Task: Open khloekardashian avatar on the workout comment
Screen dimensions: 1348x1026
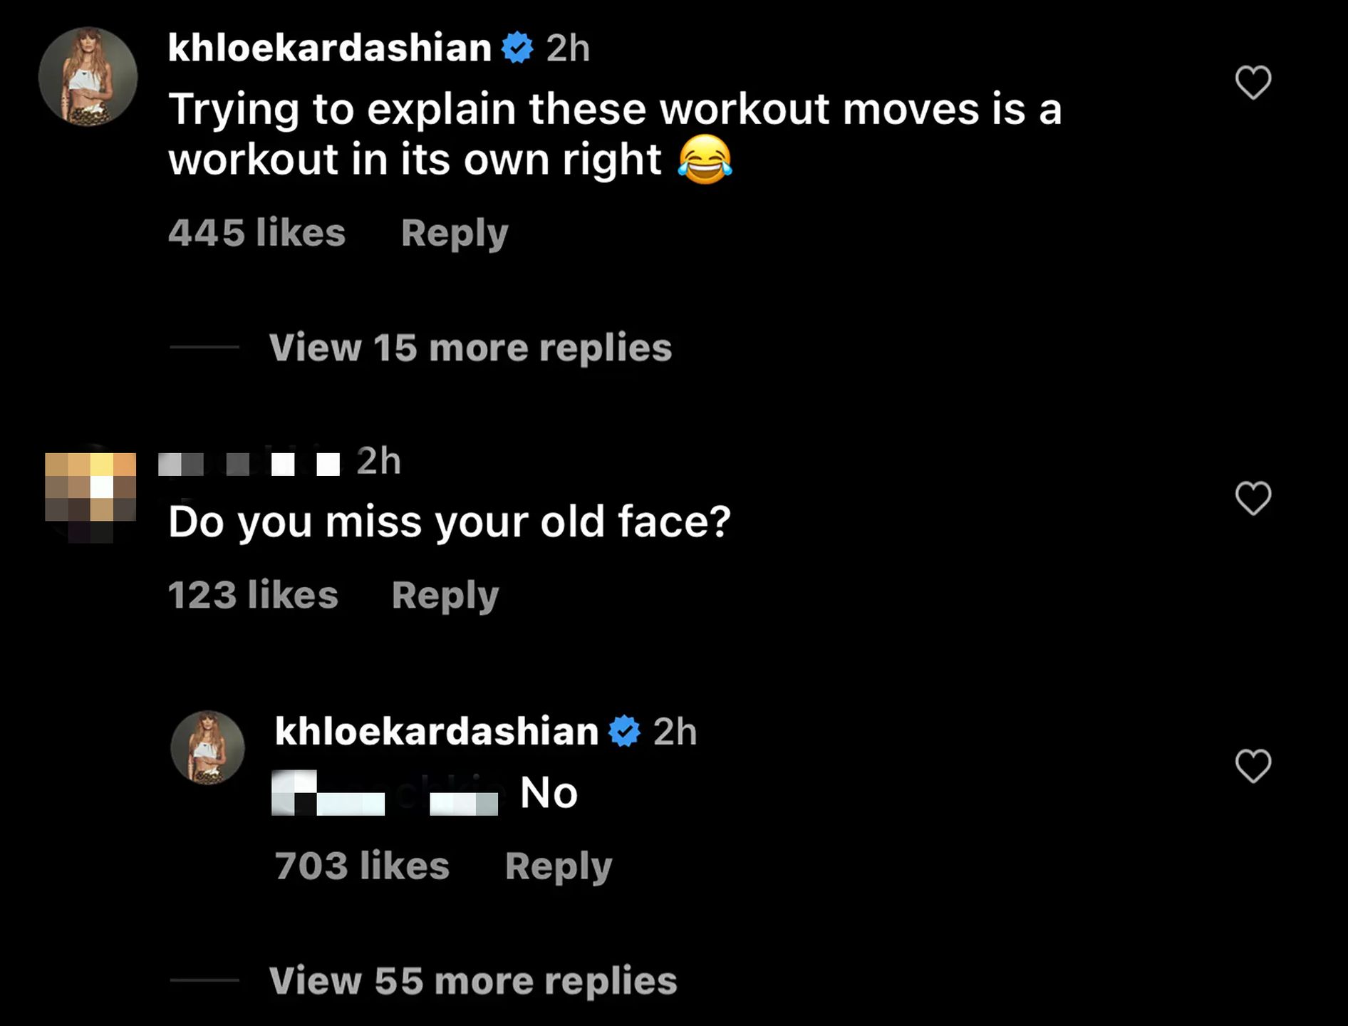Action: 88,77
